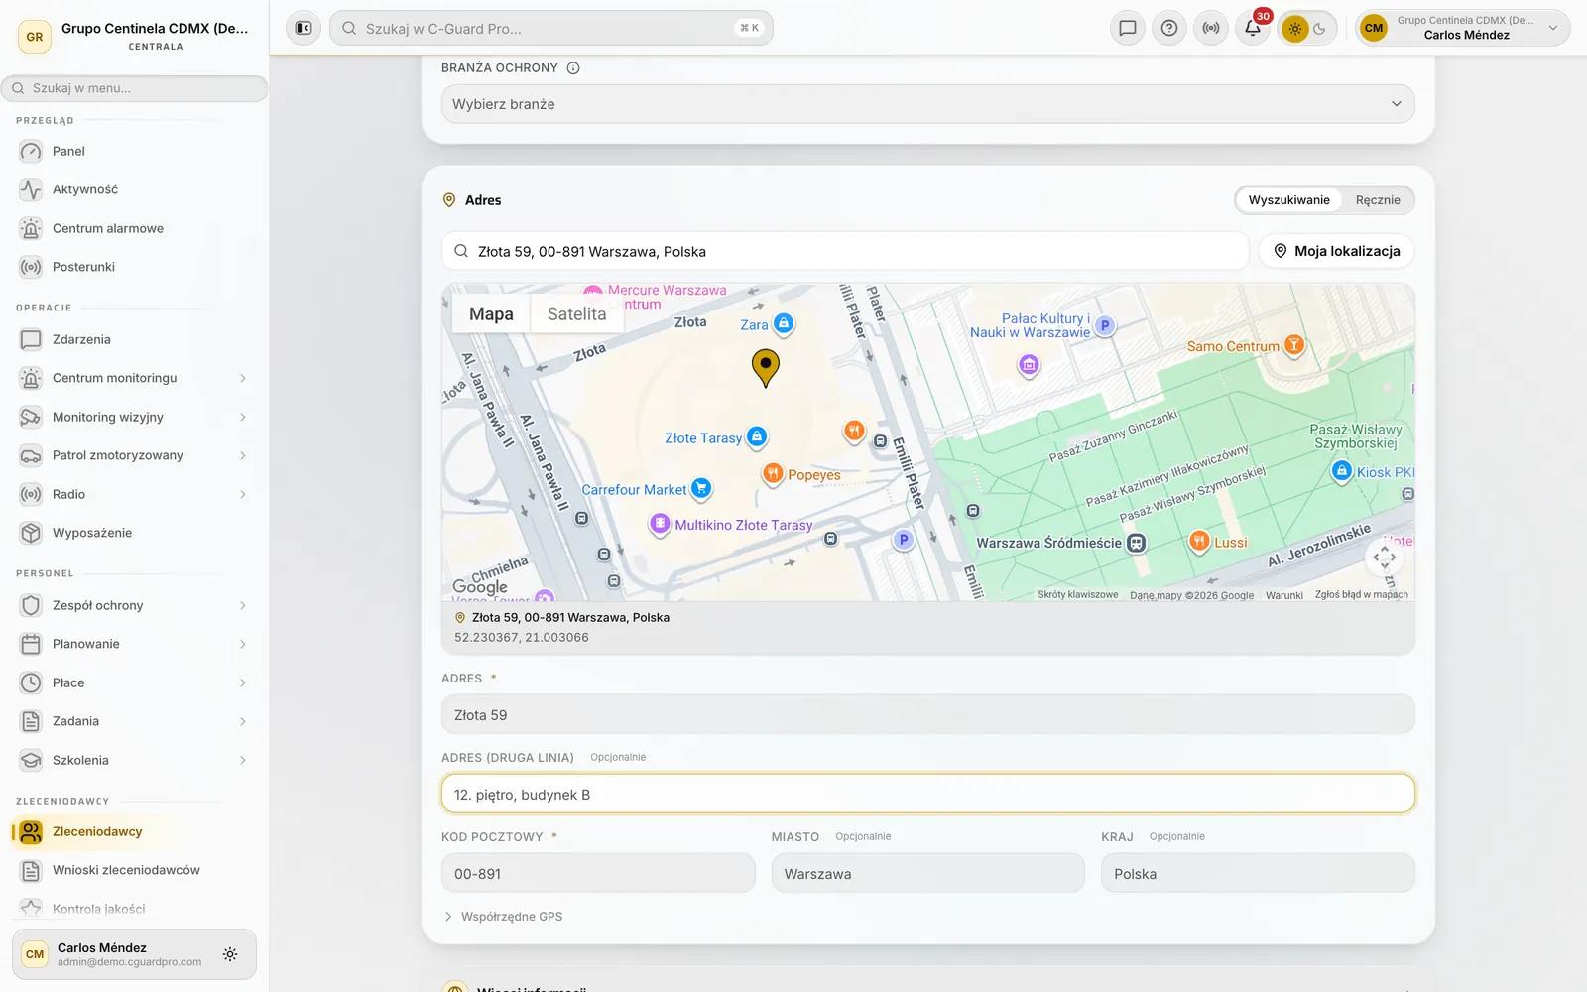Open Warunki map link
The width and height of the screenshot is (1587, 992).
coord(1284,595)
